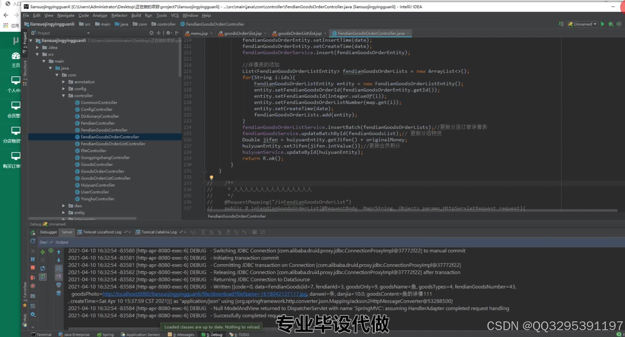The image size is (625, 337).
Task: Expand the config package
Action: point(63,89)
